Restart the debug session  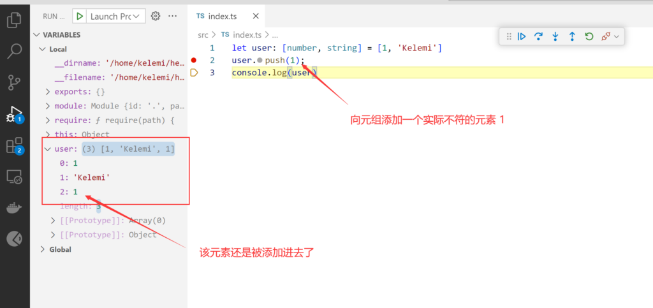click(x=589, y=36)
